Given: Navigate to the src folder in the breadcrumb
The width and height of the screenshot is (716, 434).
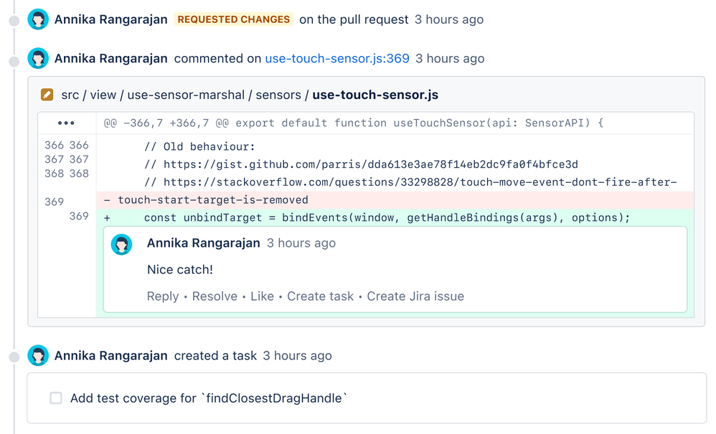Looking at the screenshot, I should coord(70,94).
